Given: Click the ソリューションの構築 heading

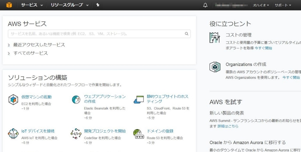Looking at the screenshot, I should coord(38,78).
